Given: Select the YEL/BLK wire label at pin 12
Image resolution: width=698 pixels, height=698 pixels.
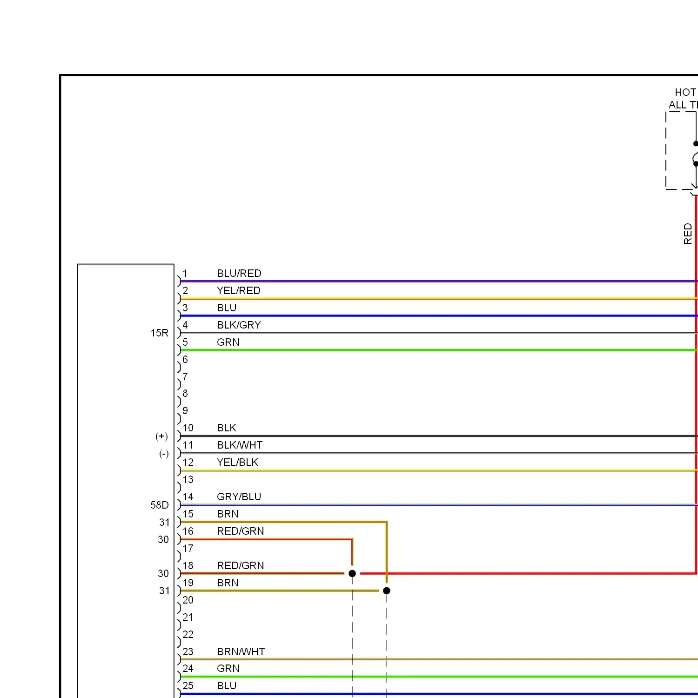Looking at the screenshot, I should point(237,462).
